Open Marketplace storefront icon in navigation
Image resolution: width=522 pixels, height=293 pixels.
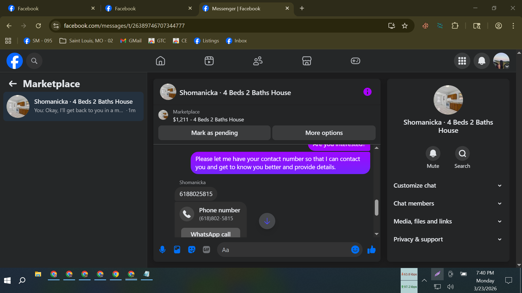(307, 61)
